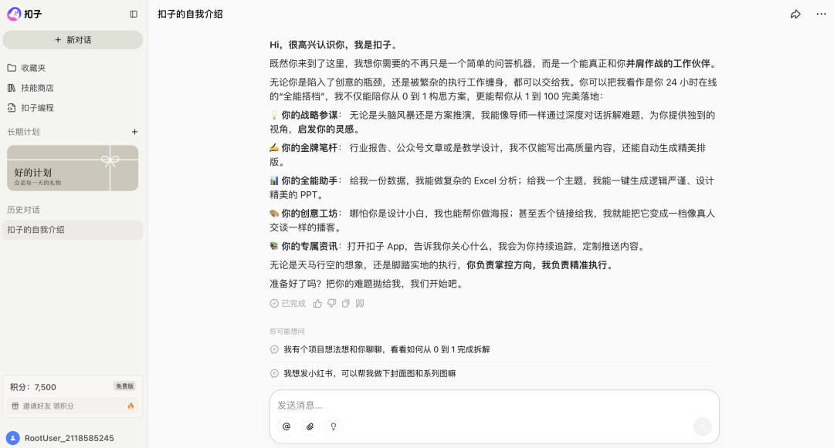Start a new conversation with 新对话 button
Viewport: 834px width, 448px height.
(73, 39)
